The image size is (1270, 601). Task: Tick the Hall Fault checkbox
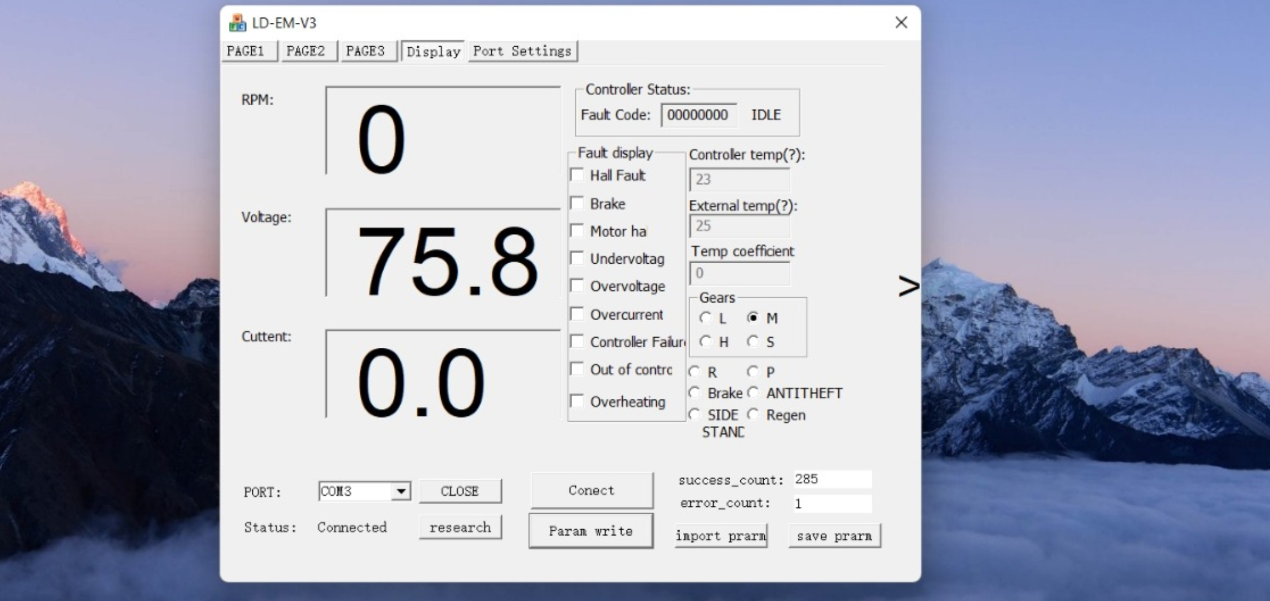[578, 175]
